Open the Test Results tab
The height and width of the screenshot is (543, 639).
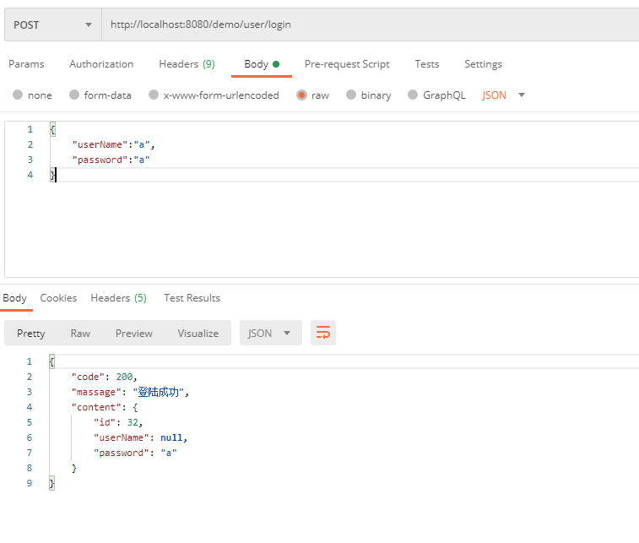192,298
